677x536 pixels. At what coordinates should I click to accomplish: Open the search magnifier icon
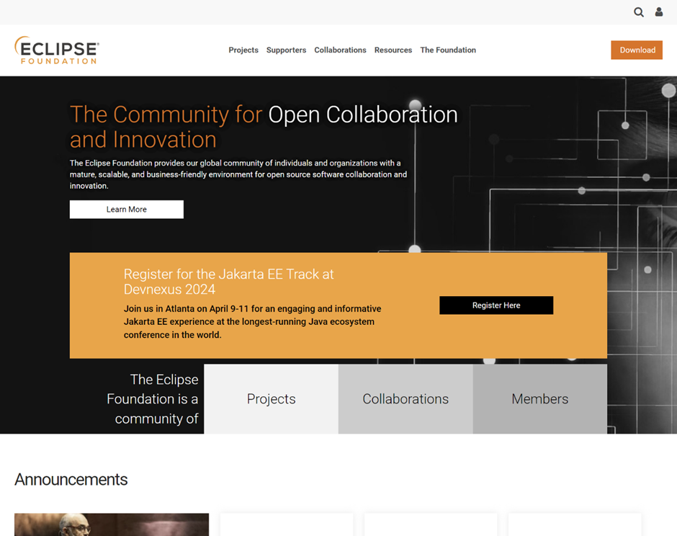(639, 12)
